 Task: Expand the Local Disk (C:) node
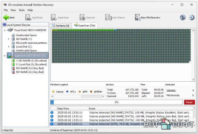click(9, 47)
